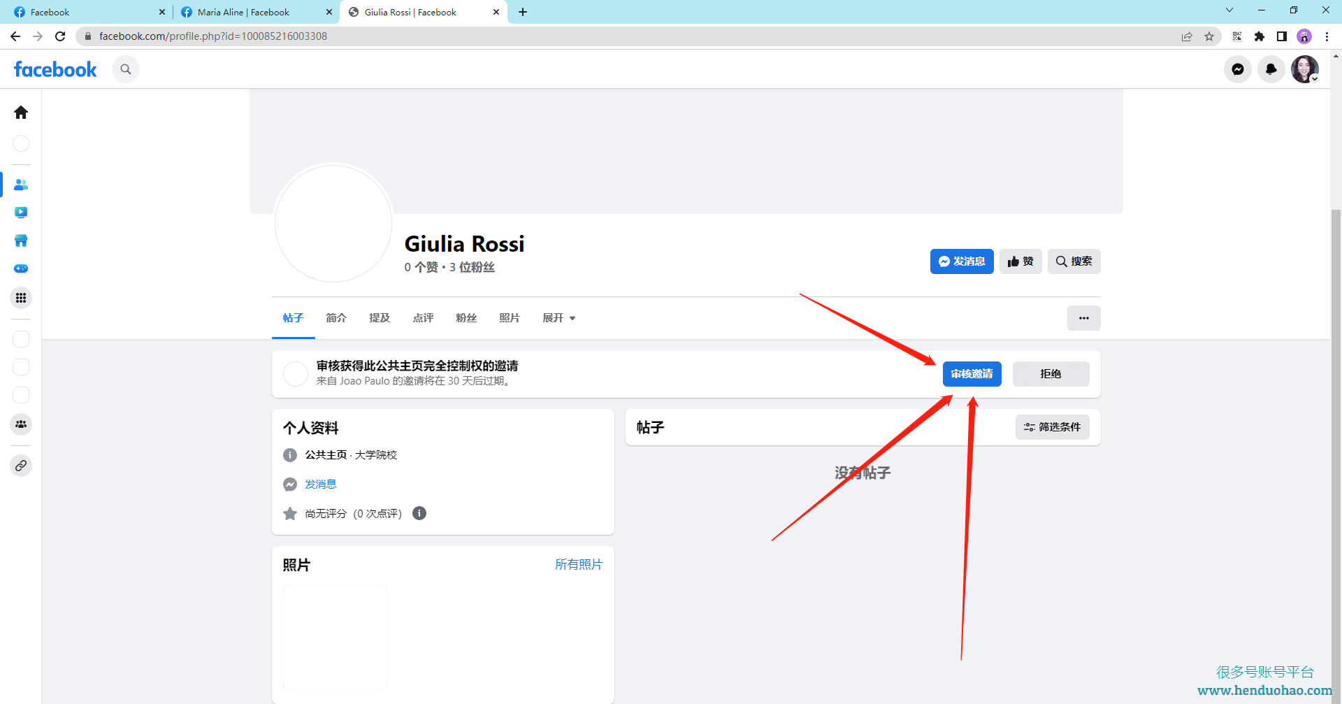Image resolution: width=1342 pixels, height=704 pixels.
Task: Expand the 展开 dropdown
Action: click(x=559, y=318)
